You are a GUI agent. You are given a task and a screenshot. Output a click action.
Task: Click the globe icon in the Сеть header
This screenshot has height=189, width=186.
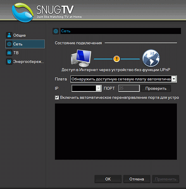(x=56, y=31)
